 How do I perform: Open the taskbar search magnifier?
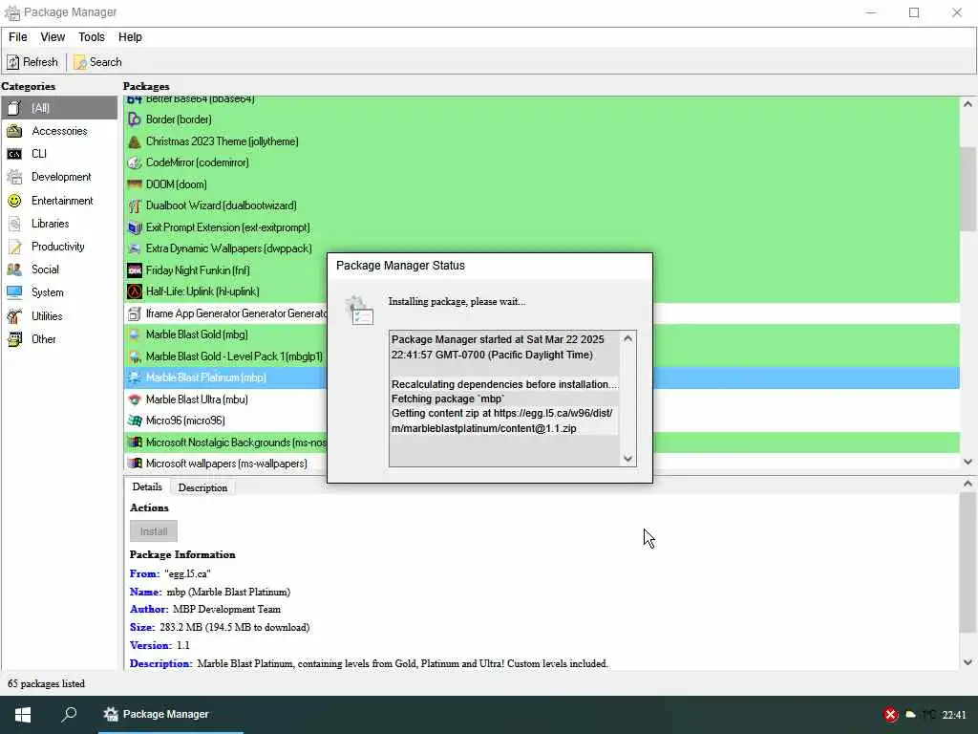pos(69,714)
